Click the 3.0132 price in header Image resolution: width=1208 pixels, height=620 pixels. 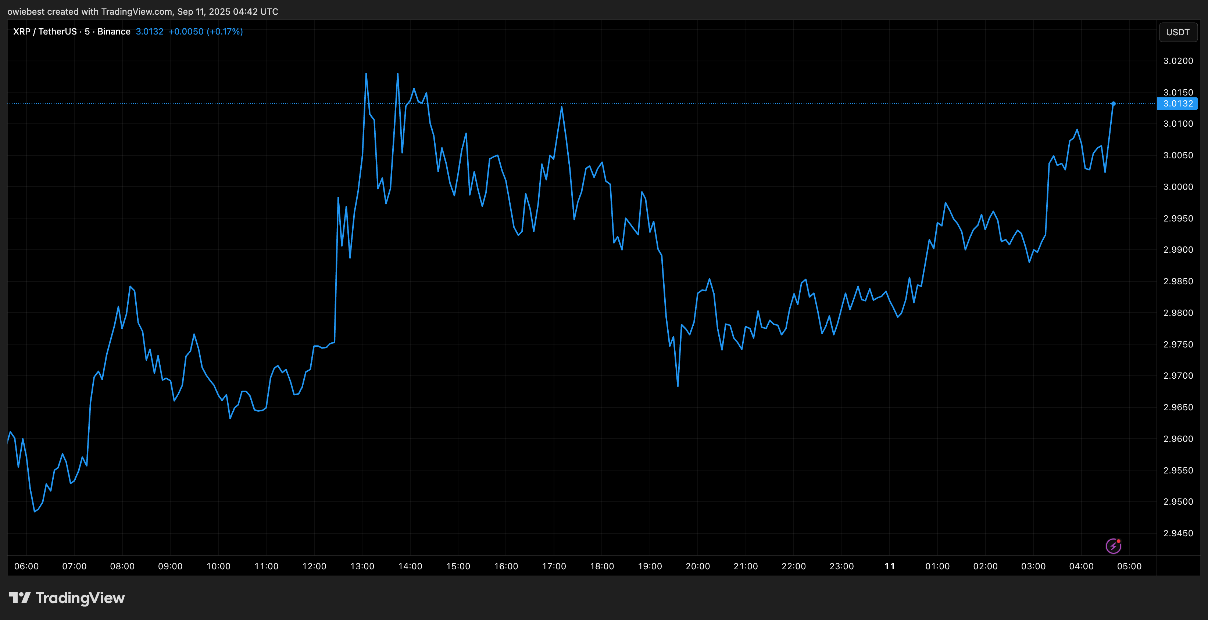[150, 31]
